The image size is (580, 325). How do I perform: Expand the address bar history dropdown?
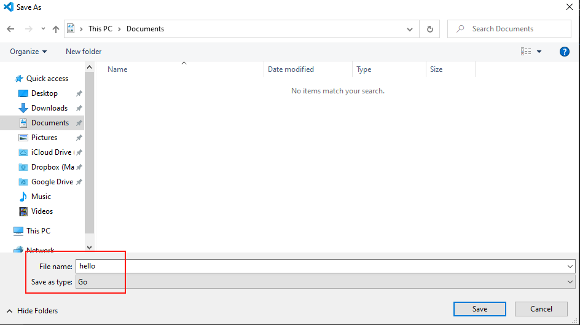point(409,29)
